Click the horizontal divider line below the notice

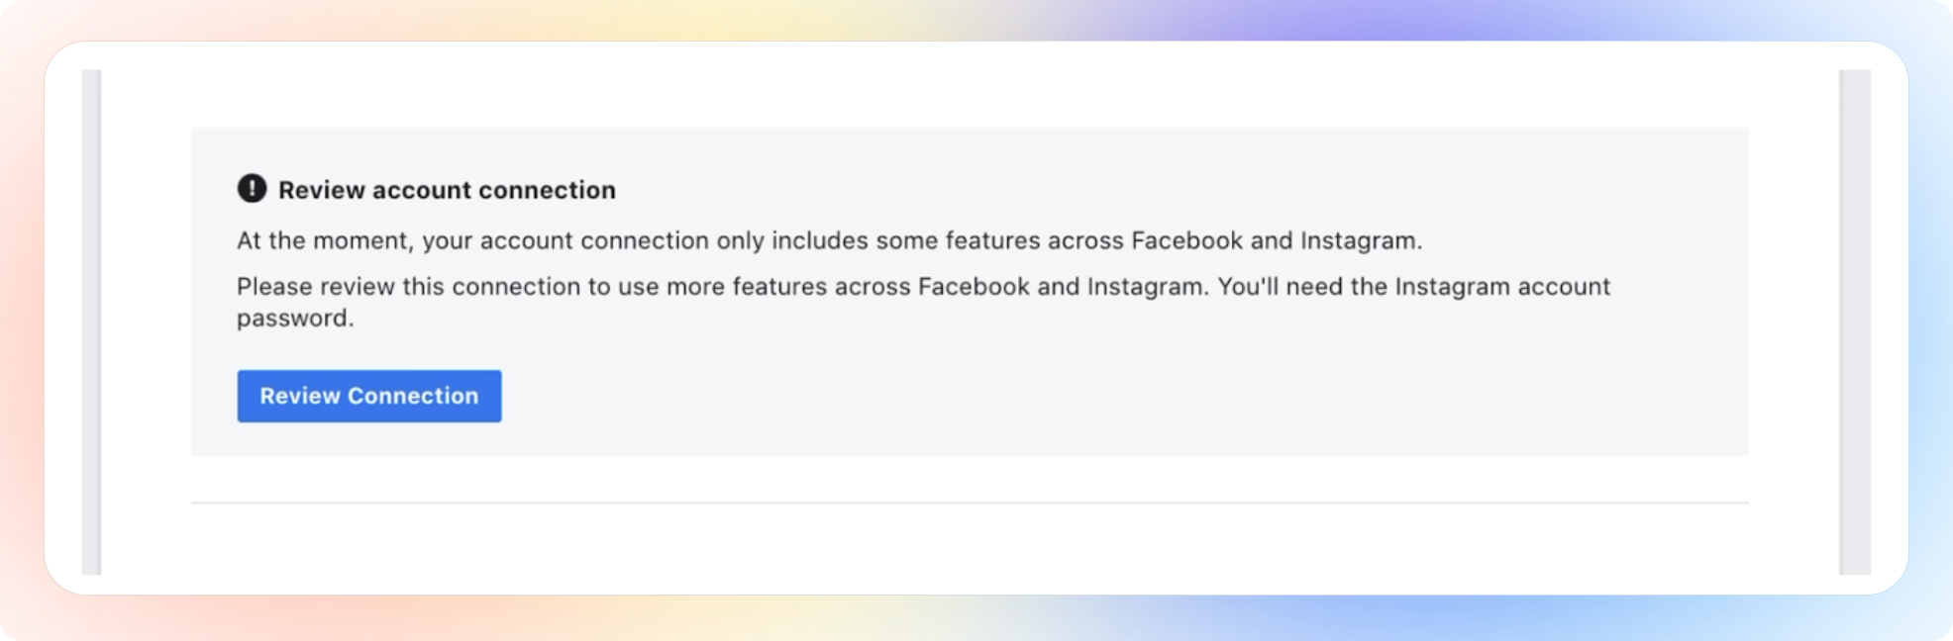(x=969, y=503)
